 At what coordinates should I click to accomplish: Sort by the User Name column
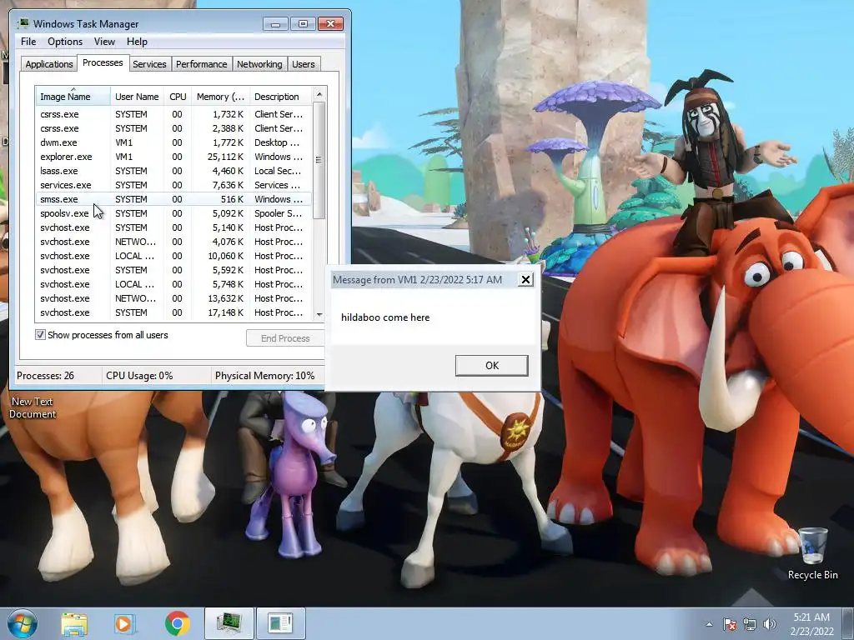(x=138, y=97)
